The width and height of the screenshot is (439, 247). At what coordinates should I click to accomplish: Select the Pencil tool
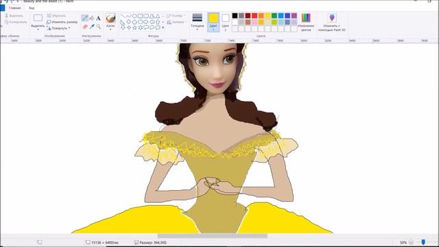coord(85,19)
